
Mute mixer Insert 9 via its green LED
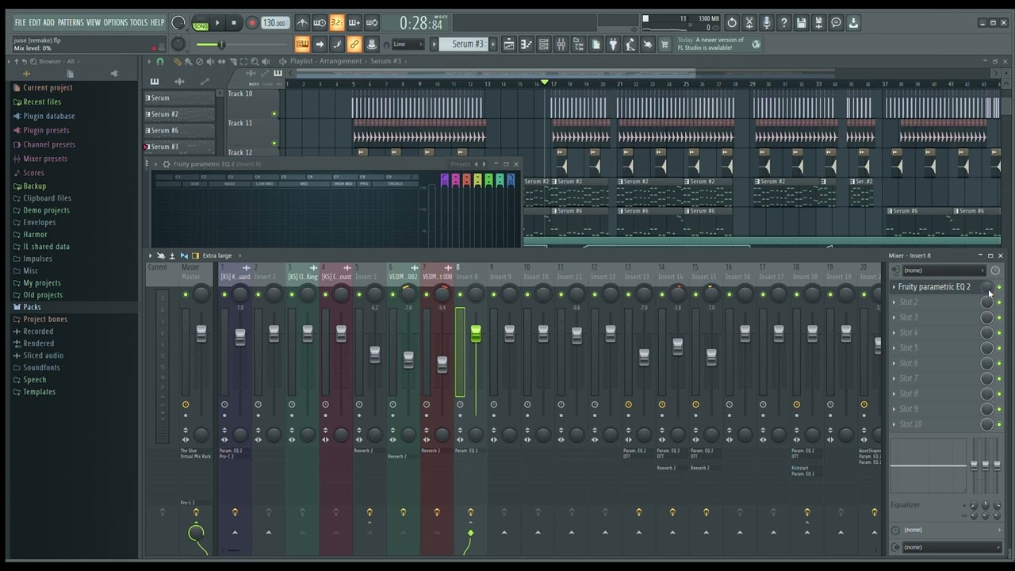(x=494, y=294)
